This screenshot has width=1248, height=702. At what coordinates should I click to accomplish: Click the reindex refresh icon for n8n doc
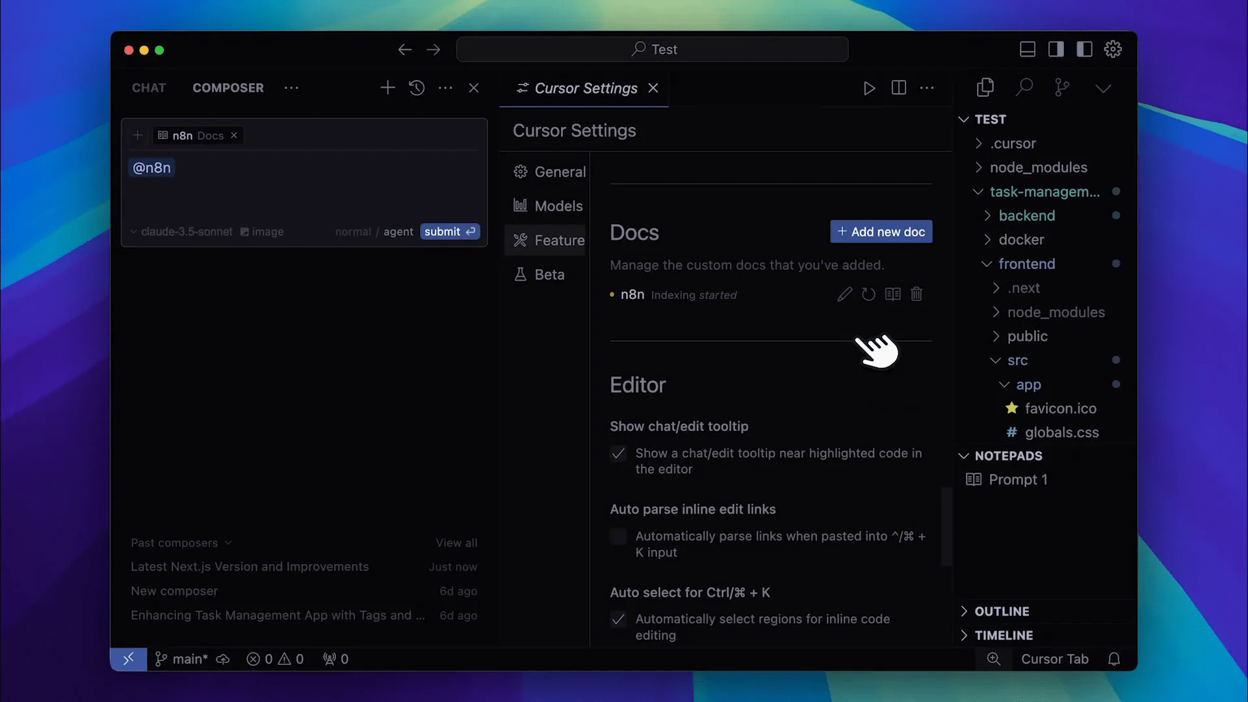[x=868, y=294]
